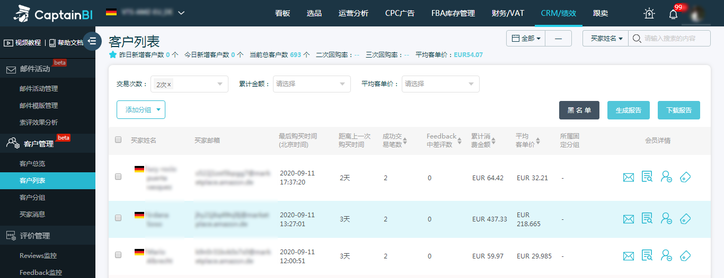This screenshot has width=724, height=278.
Task: Open 索评效果分析 in sidebar
Action: (39, 123)
